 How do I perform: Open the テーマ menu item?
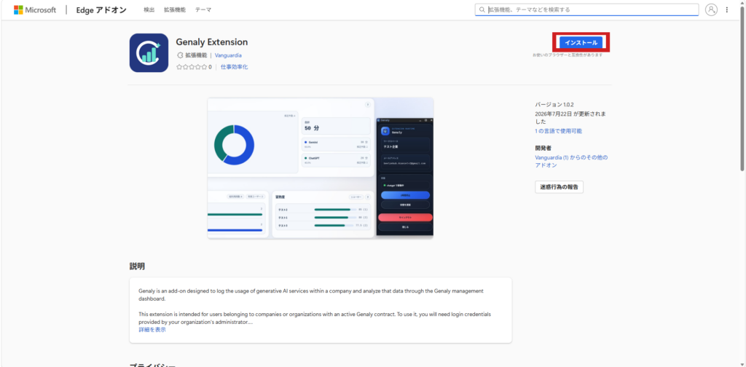click(x=203, y=9)
